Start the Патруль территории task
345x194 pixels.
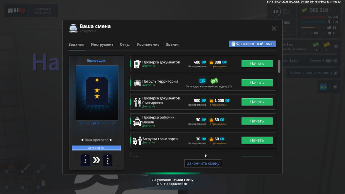(x=257, y=83)
